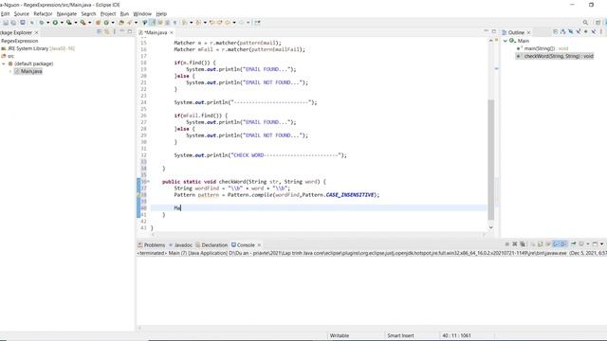Click the Search magnifier icon at top right
This screenshot has height=341, width=607.
585,23
